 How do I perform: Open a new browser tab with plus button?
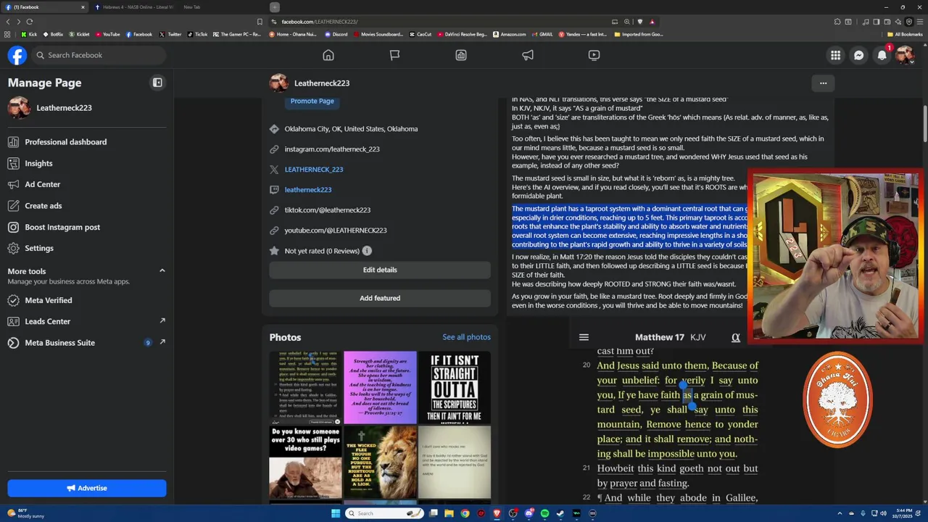pyautogui.click(x=275, y=7)
